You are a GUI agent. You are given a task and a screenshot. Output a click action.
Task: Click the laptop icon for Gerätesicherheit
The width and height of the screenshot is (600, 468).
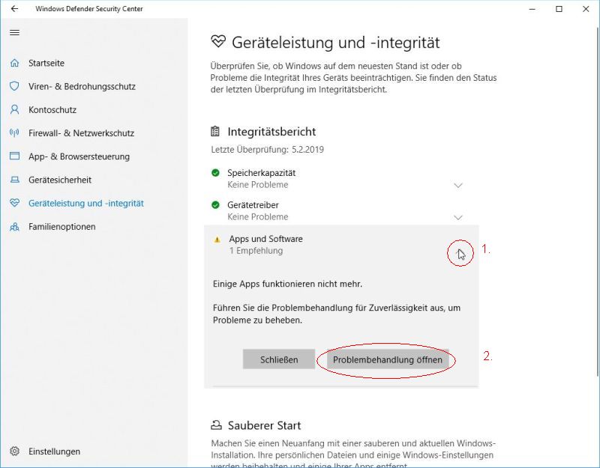tap(14, 180)
